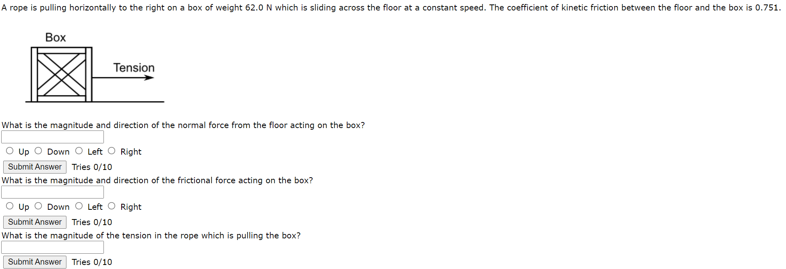Image resolution: width=786 pixels, height=269 pixels.
Task: Submit the frictional force answer
Action: tap(34, 222)
